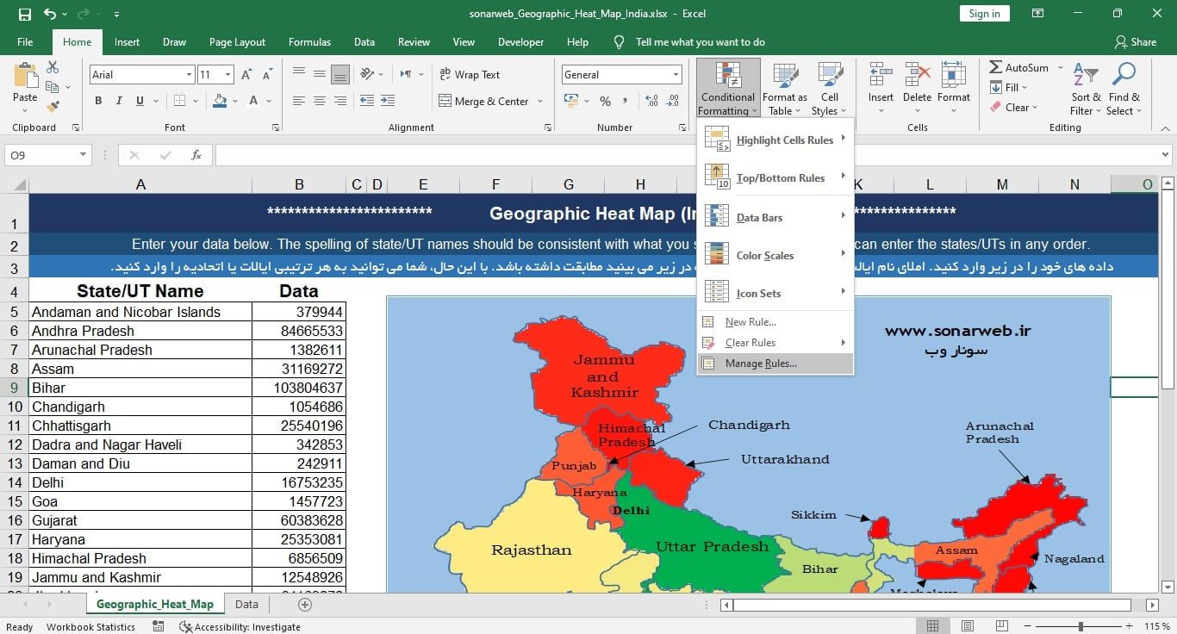Switch to Formulas ribbon tab
Screen dimensions: 1177x634
coord(309,42)
